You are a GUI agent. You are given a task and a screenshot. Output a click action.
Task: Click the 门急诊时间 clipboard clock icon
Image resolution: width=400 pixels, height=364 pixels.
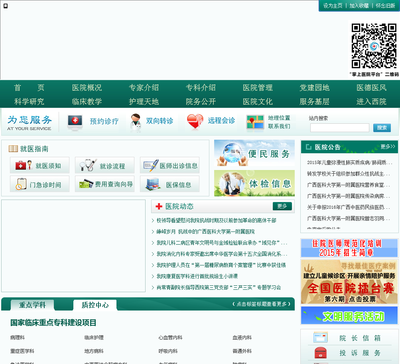pyautogui.click(x=21, y=184)
